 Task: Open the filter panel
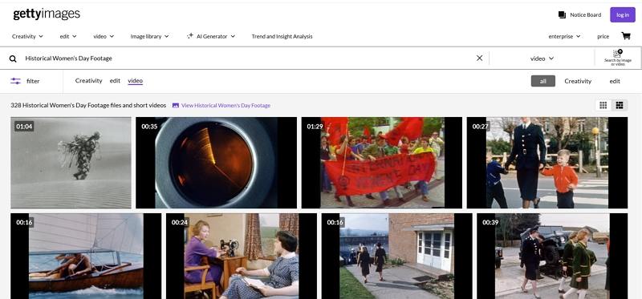[x=25, y=81]
